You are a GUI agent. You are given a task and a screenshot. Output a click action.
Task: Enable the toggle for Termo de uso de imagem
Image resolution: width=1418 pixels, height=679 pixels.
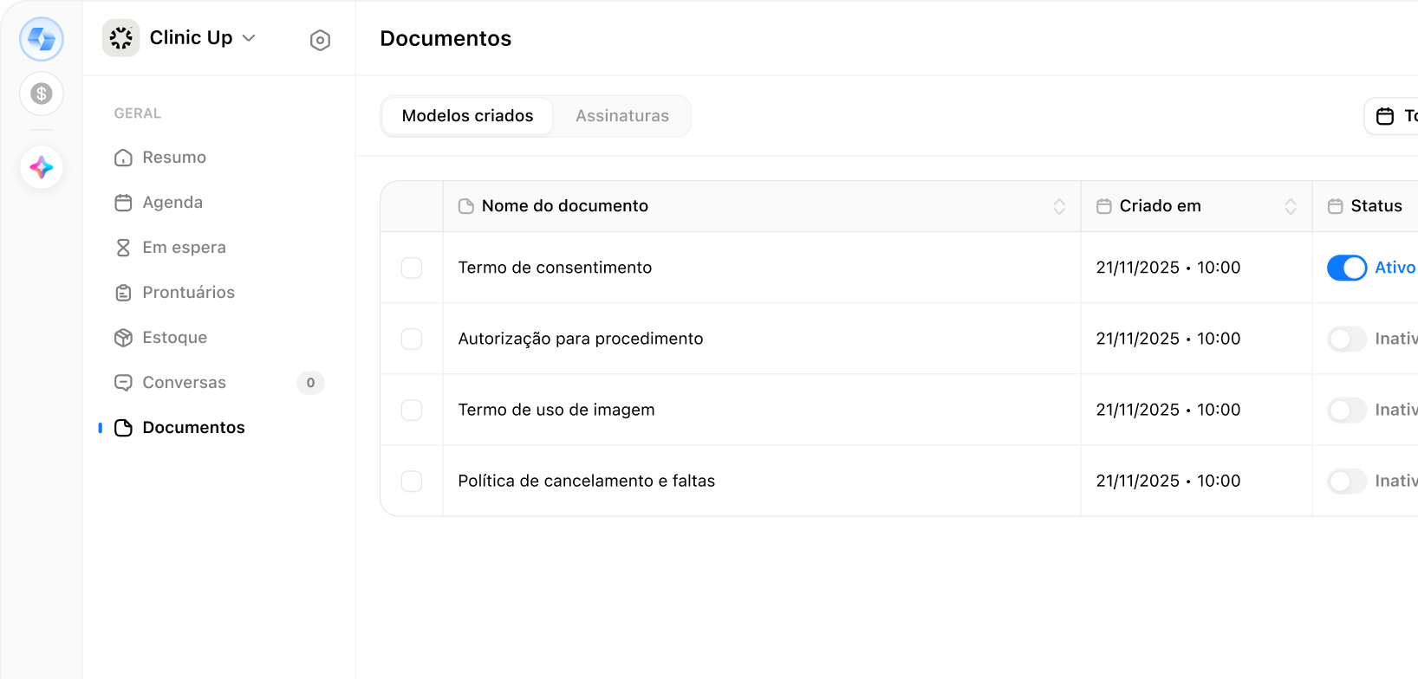(x=1346, y=410)
